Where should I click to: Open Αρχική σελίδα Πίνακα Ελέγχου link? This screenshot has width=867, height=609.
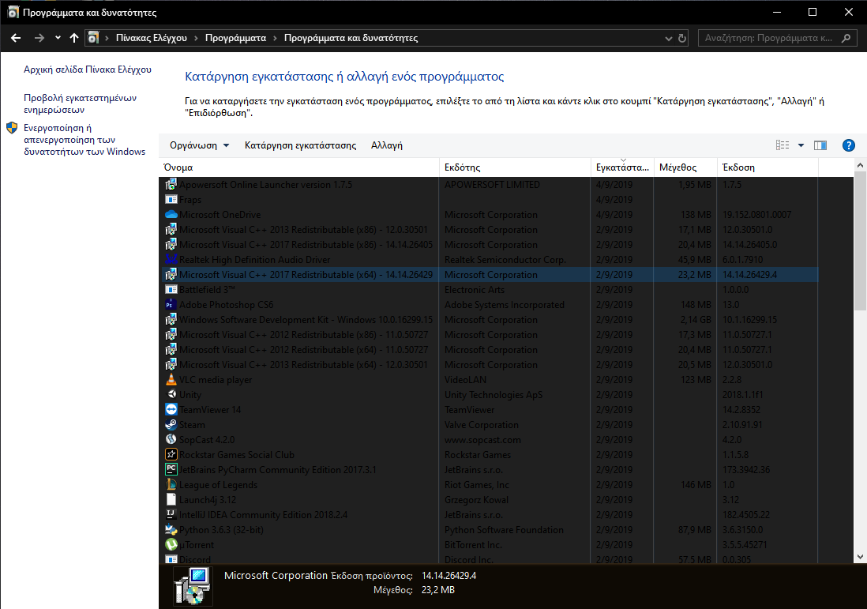tap(88, 70)
